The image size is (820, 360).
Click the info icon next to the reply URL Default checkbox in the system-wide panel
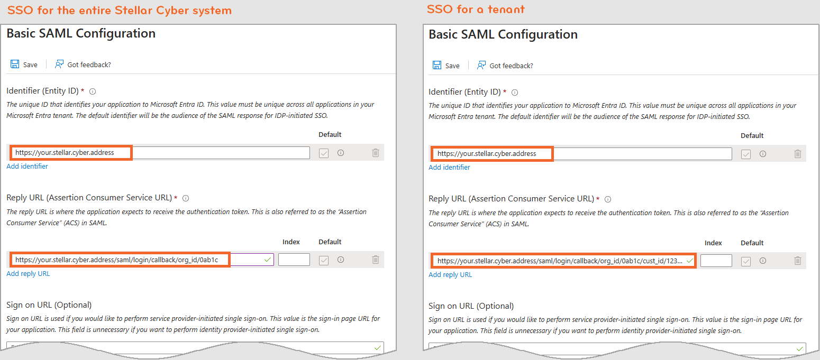pyautogui.click(x=341, y=260)
